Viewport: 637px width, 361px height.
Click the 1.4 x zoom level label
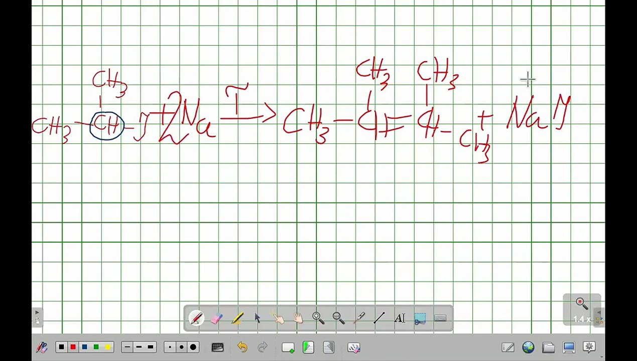[582, 319]
